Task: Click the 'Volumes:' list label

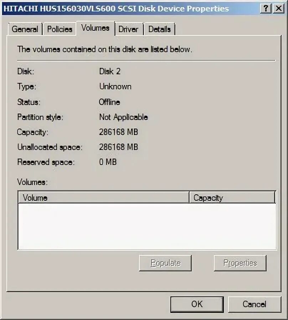Action: 32,182
